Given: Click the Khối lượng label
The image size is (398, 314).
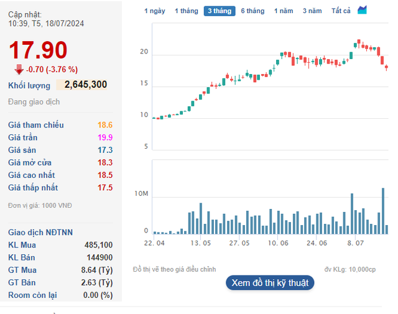Looking at the screenshot, I should point(29,86).
